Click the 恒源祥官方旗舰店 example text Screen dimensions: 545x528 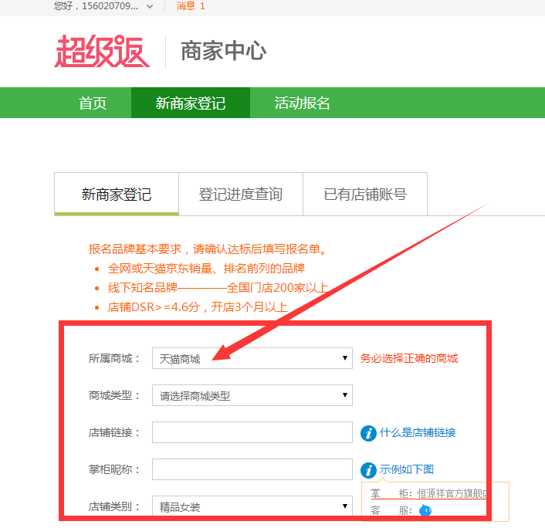452,493
